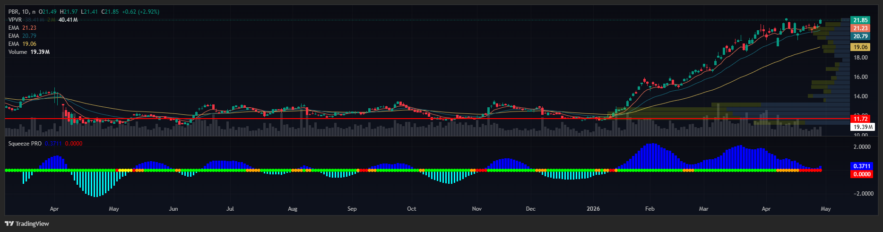Click the EMA 21.23 legend entry

pos(22,28)
